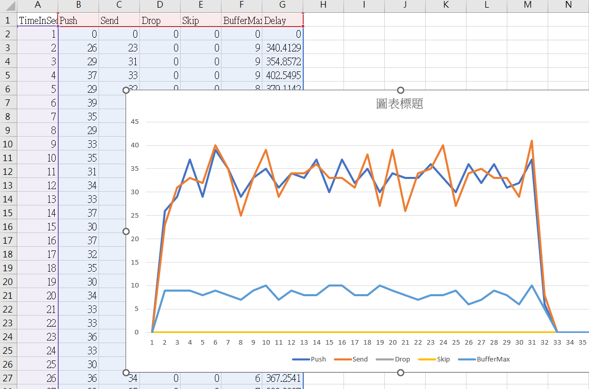Click the chart title 圖表標題

(x=399, y=104)
